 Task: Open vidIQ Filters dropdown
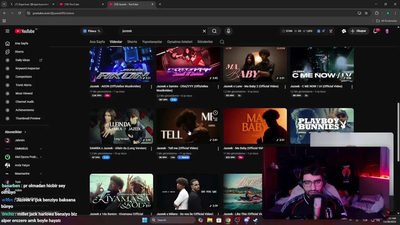coord(92,31)
